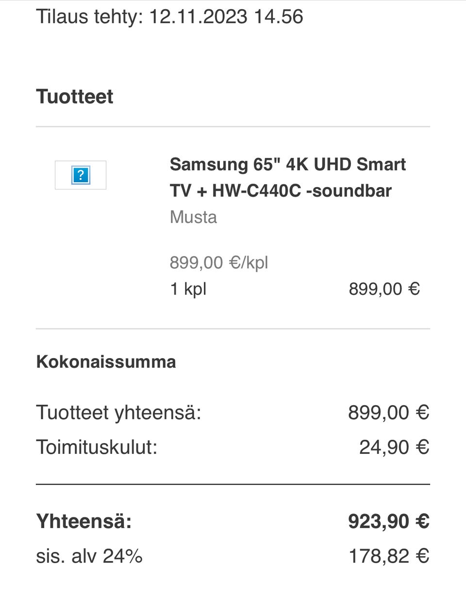Image resolution: width=466 pixels, height=601 pixels.
Task: Click the dark divider line above Yhteensä
Action: click(x=233, y=484)
